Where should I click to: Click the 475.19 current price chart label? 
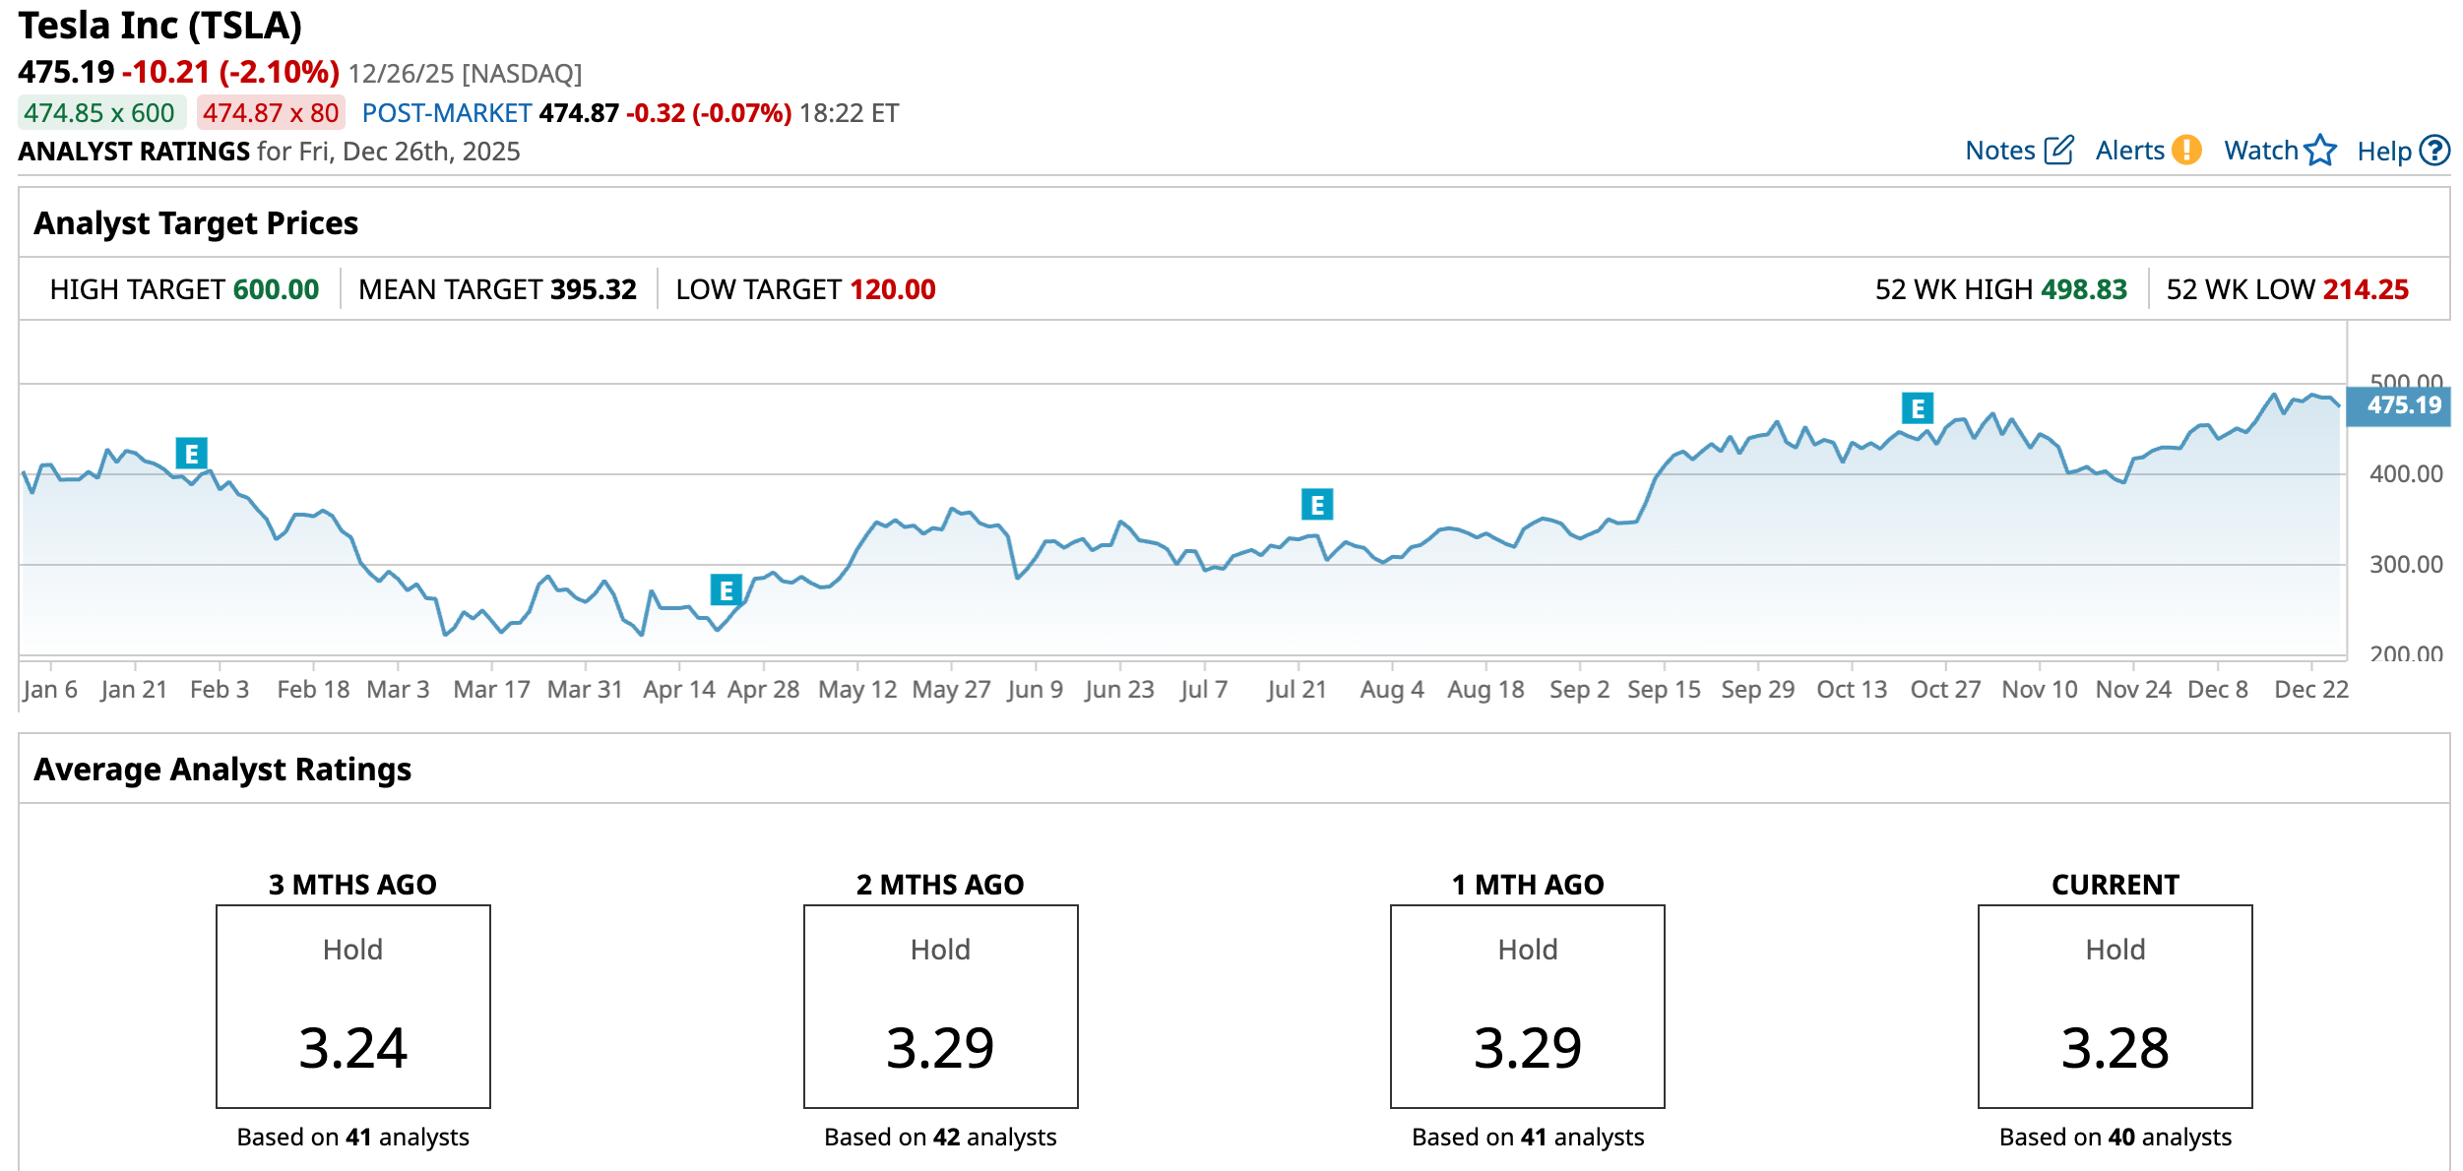click(2403, 405)
